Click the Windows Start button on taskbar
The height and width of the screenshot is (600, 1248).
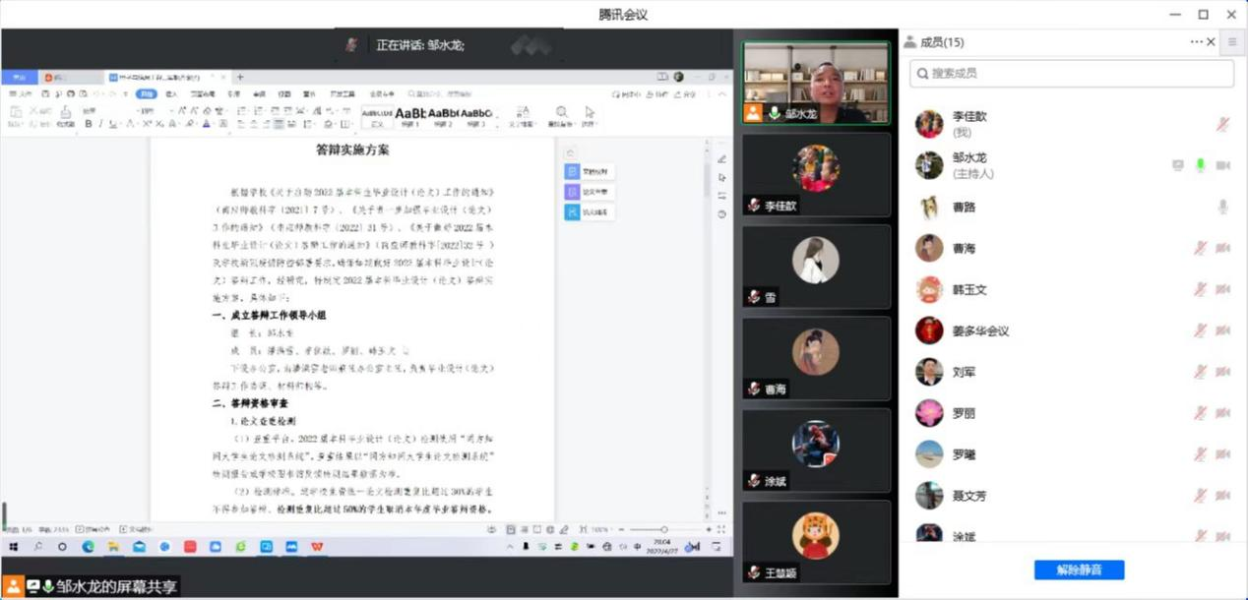pos(14,547)
